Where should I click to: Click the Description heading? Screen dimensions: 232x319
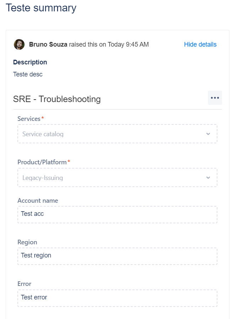pyautogui.click(x=30, y=62)
